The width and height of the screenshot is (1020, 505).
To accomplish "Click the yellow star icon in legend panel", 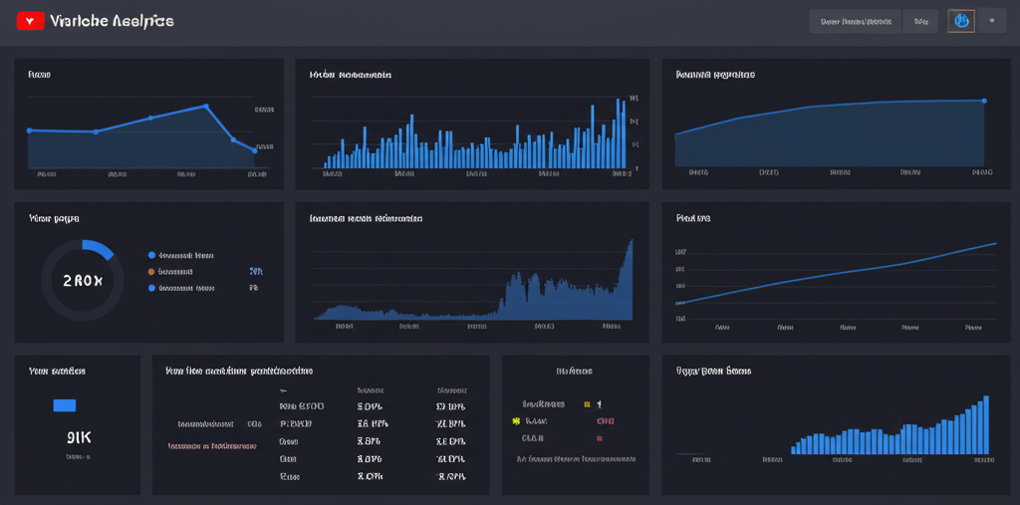I will point(515,421).
